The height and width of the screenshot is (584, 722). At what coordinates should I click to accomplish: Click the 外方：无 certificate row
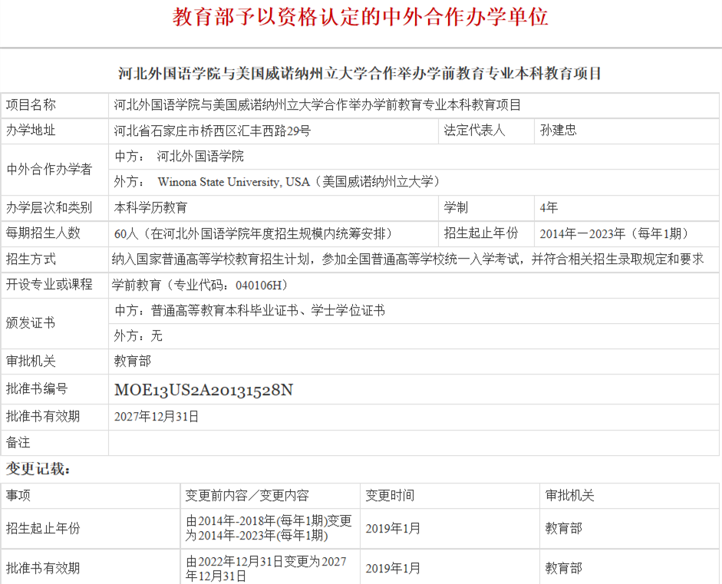click(x=138, y=336)
